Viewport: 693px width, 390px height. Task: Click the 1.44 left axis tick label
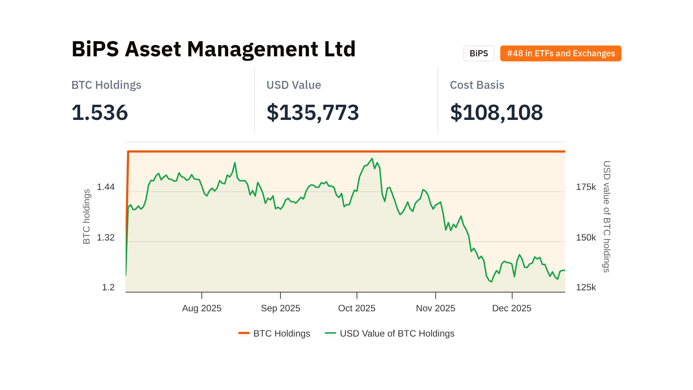106,187
